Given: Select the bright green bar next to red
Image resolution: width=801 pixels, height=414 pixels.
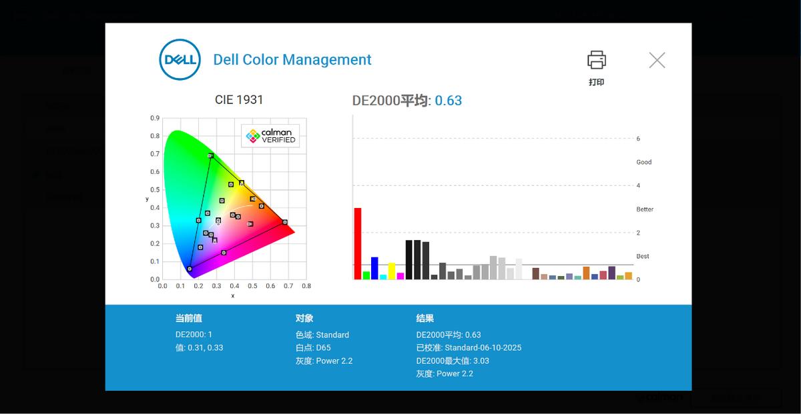Looking at the screenshot, I should click(x=366, y=275).
